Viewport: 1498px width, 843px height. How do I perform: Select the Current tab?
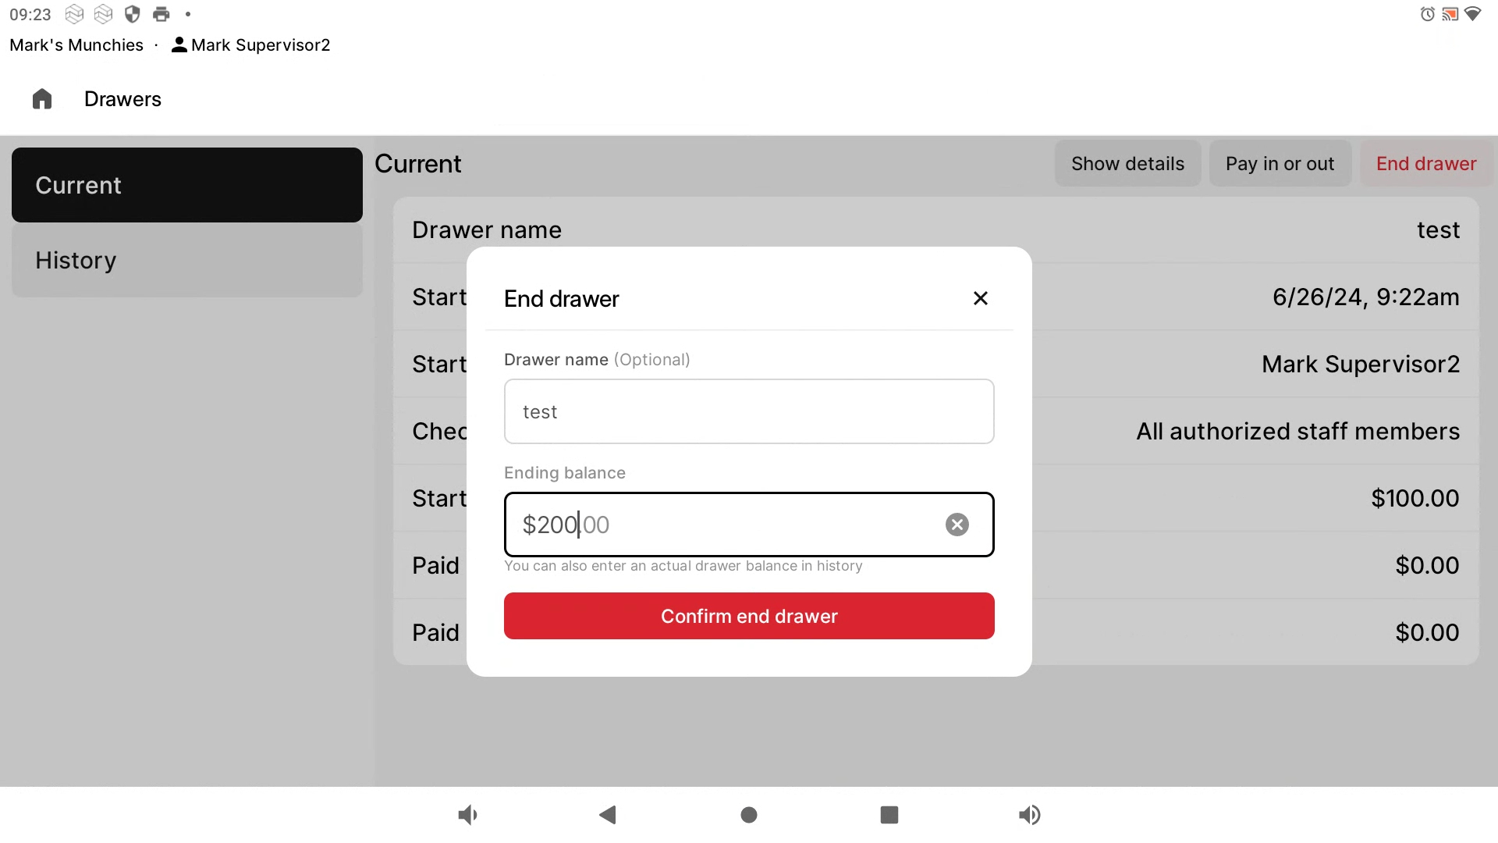click(187, 185)
